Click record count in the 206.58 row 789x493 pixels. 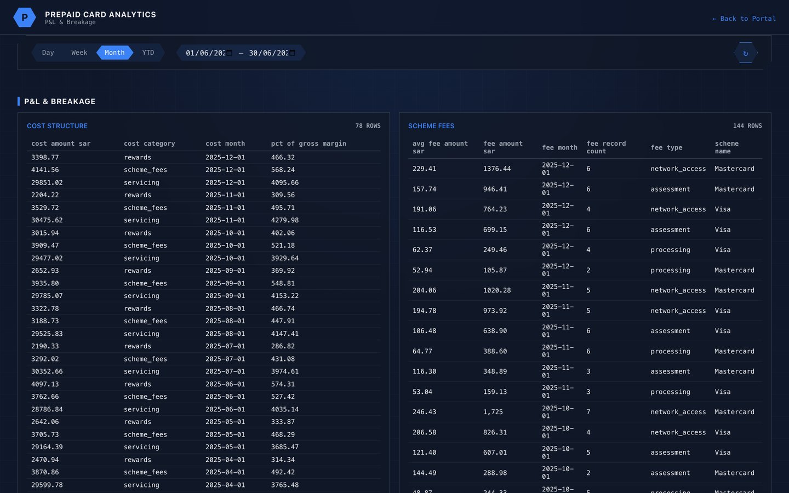coord(588,432)
